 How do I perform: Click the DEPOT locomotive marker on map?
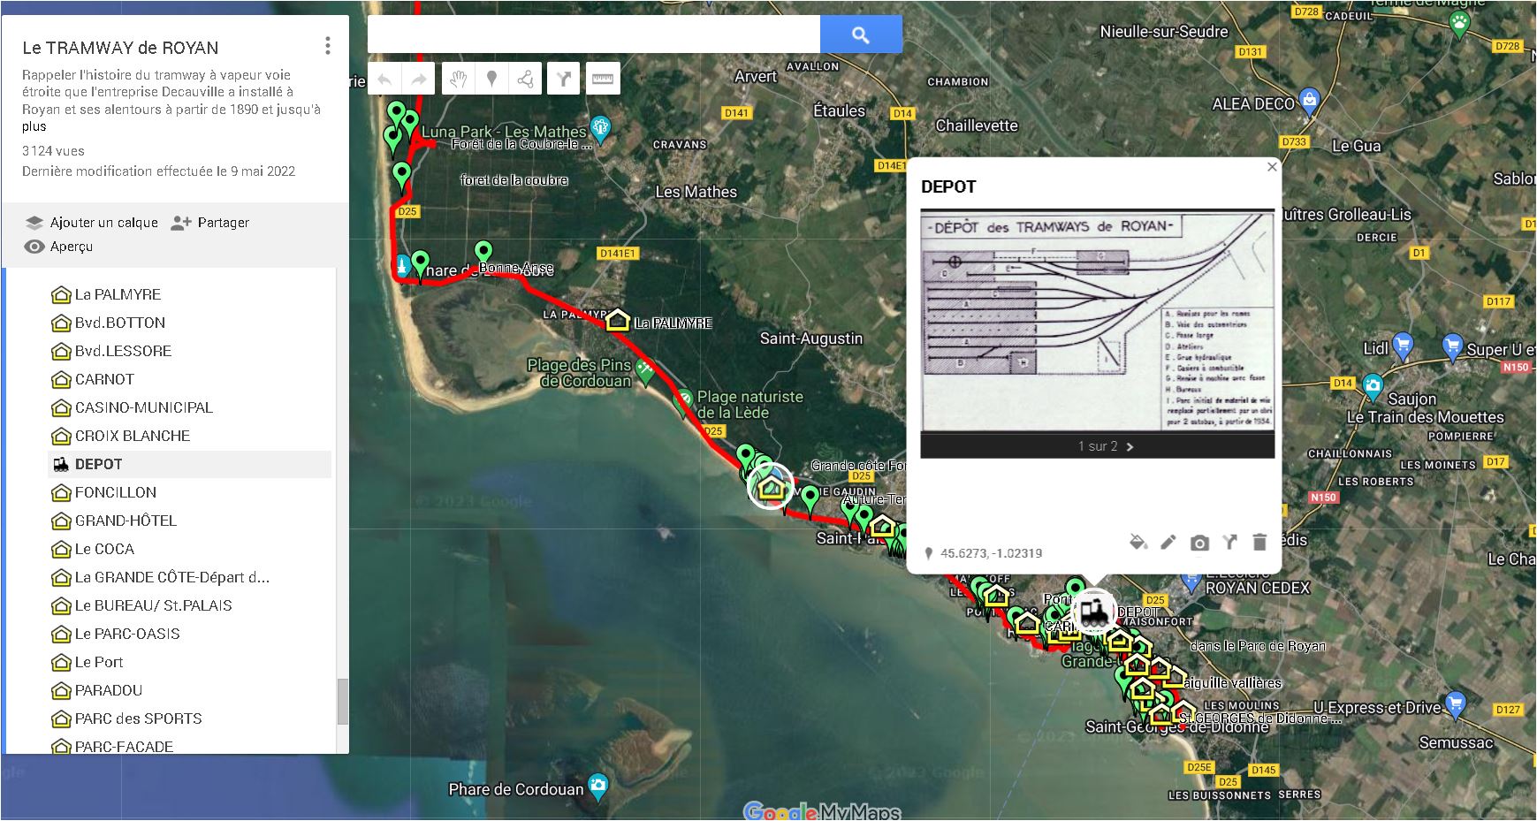1093,611
